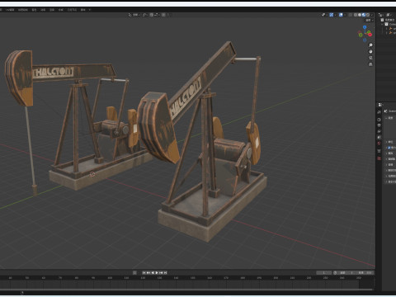Image resolution: width=396 pixels, height=297 pixels.
Task: Toggle viewport overlays
Action: pyautogui.click(x=341, y=15)
